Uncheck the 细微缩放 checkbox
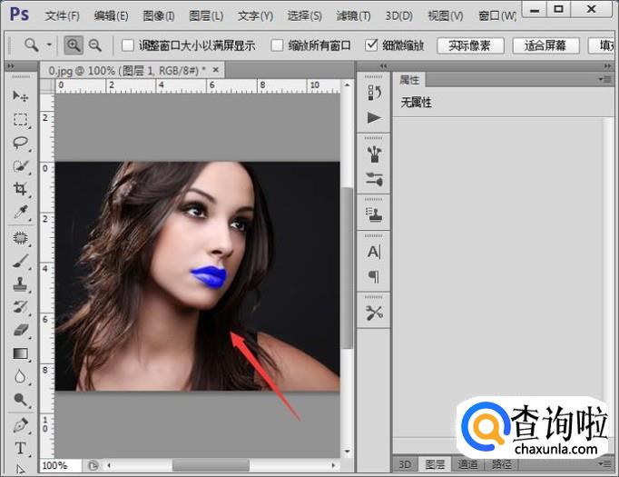This screenshot has height=477, width=619. coord(371,45)
